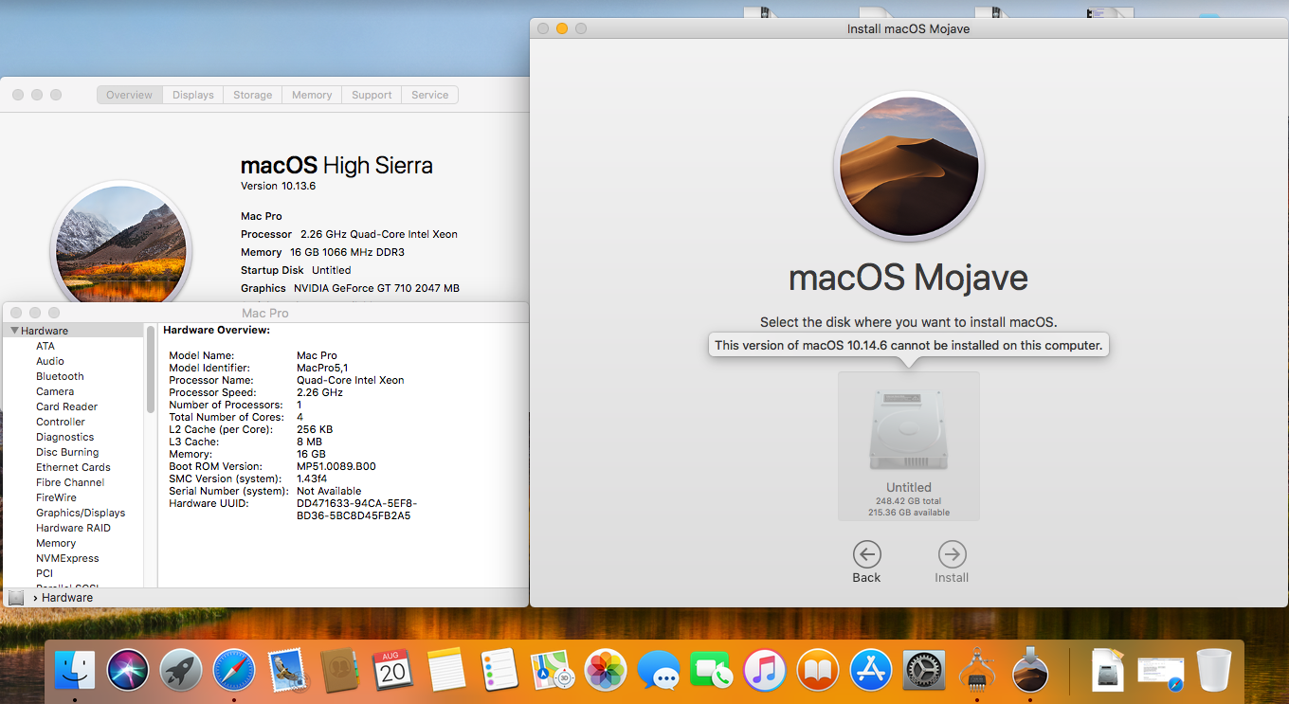The height and width of the screenshot is (704, 1289).
Task: Select NVMExpress in the sidebar
Action: tap(67, 558)
